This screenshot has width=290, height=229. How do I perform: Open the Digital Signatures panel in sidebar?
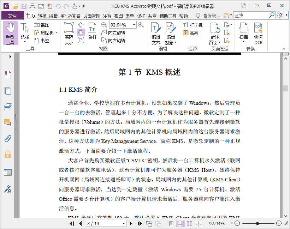coord(8,189)
